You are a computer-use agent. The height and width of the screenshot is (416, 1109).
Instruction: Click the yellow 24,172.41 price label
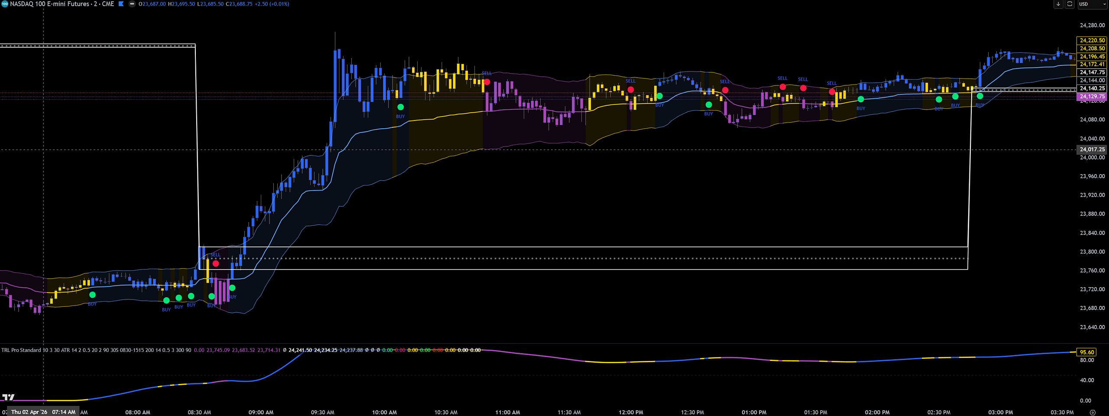pos(1092,65)
